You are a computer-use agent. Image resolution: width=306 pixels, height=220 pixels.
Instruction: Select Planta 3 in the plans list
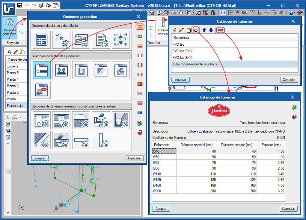(16, 86)
